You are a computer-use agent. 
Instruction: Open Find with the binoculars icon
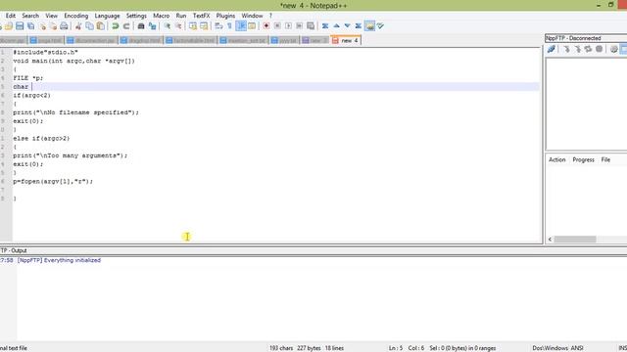[141, 26]
